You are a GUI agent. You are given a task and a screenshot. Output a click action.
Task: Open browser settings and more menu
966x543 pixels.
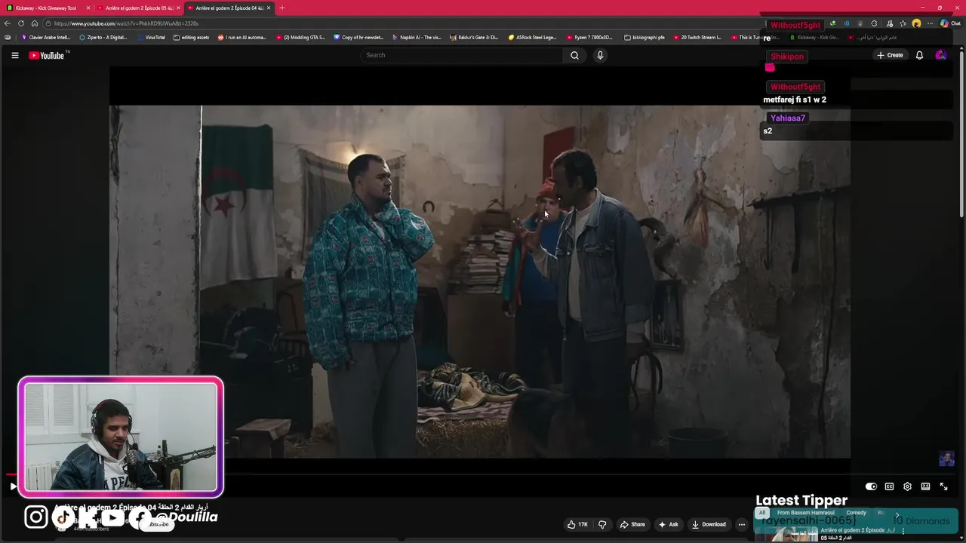click(931, 23)
